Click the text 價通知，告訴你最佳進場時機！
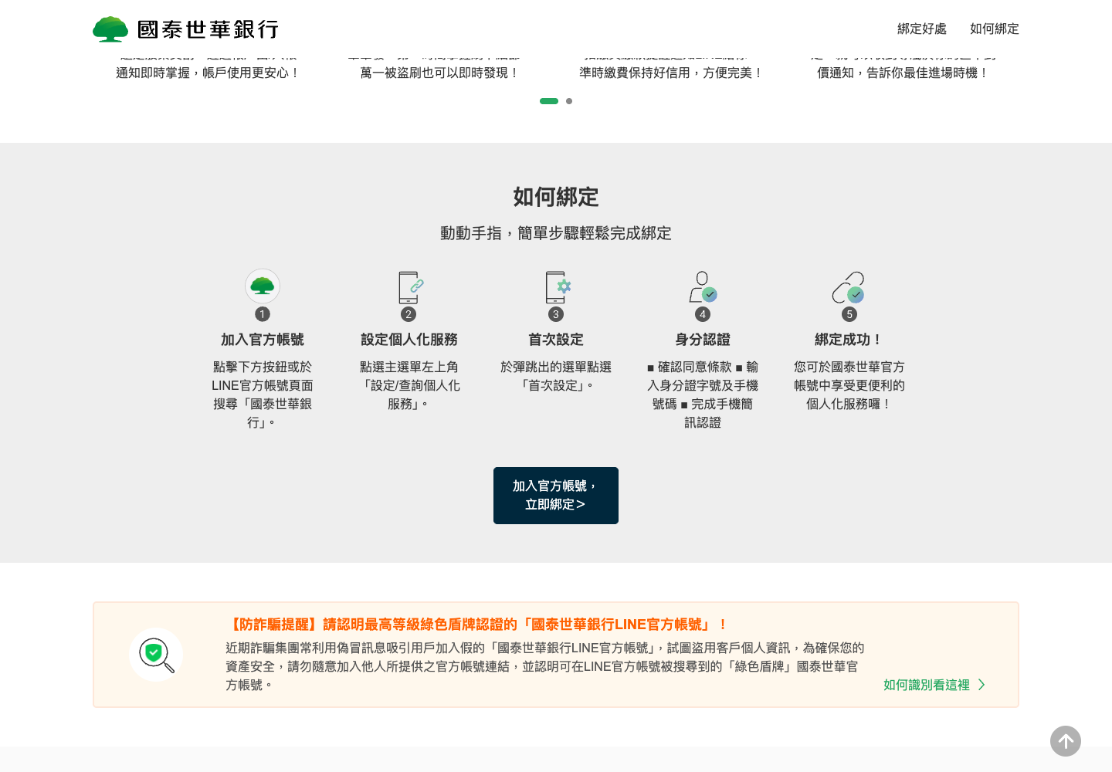 903,73
